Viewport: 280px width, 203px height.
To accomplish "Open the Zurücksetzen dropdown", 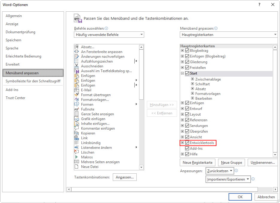I will pyautogui.click(x=220, y=171).
